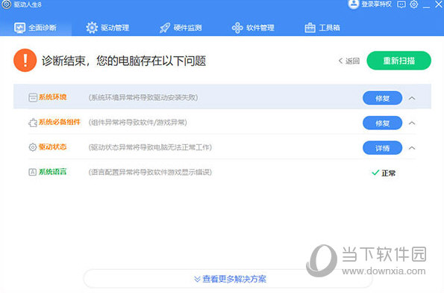Open settings via the gear icon
Viewport: 444px width, 293px height.
tap(414, 4)
